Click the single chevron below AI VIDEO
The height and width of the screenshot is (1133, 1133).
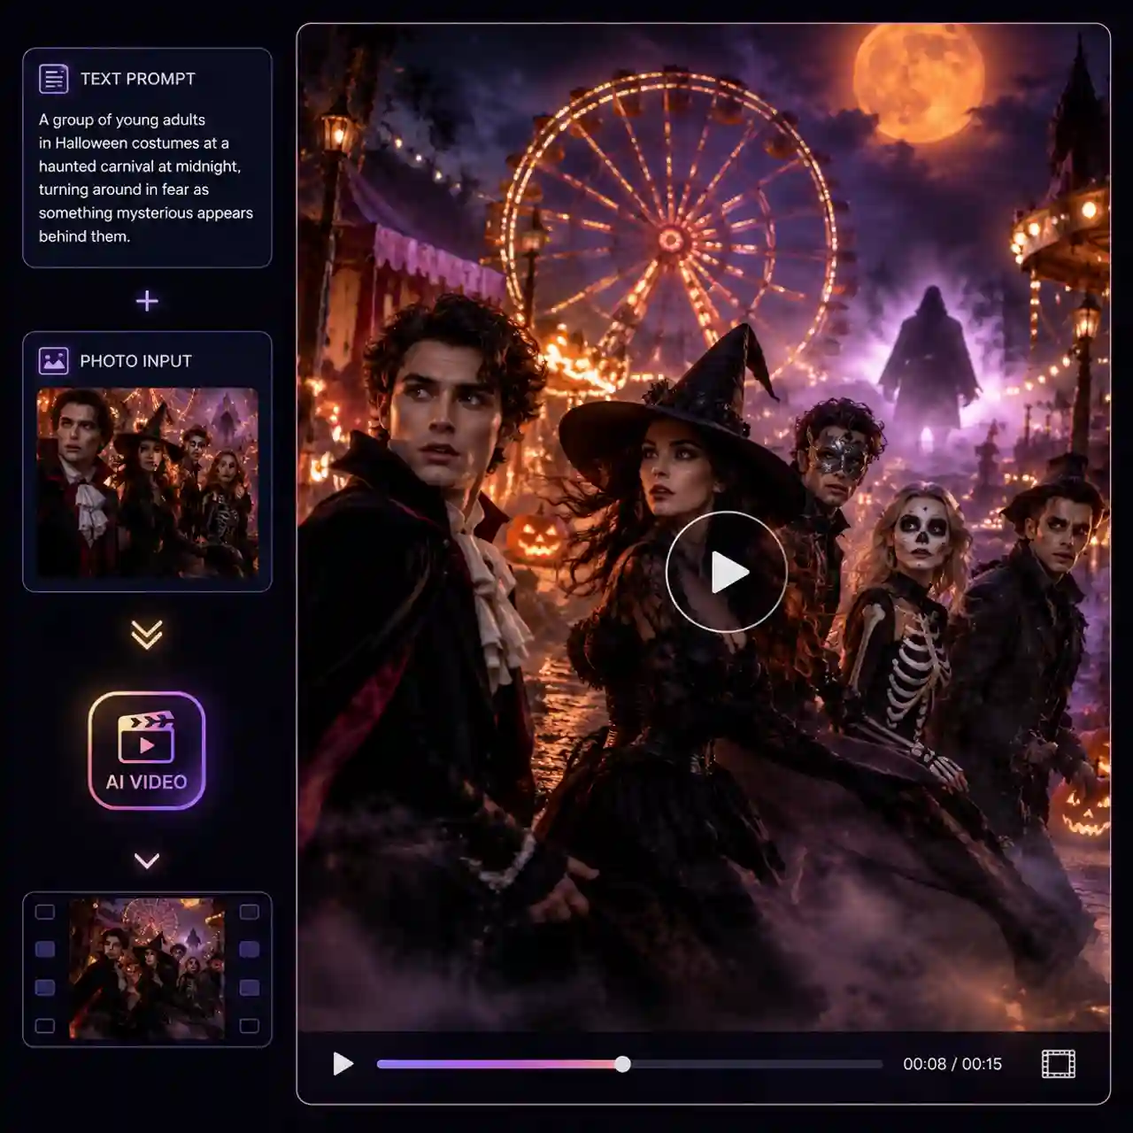click(147, 860)
